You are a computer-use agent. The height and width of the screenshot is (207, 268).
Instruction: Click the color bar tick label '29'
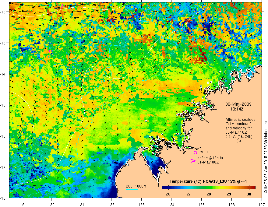[229, 194]
